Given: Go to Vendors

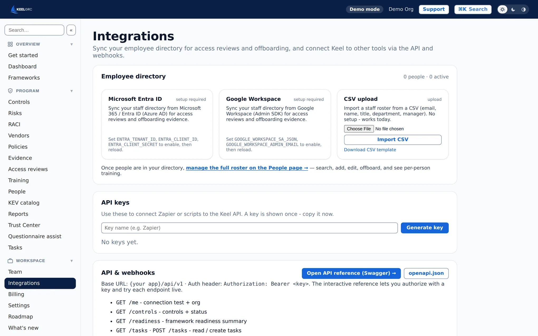Looking at the screenshot, I should pos(40,136).
